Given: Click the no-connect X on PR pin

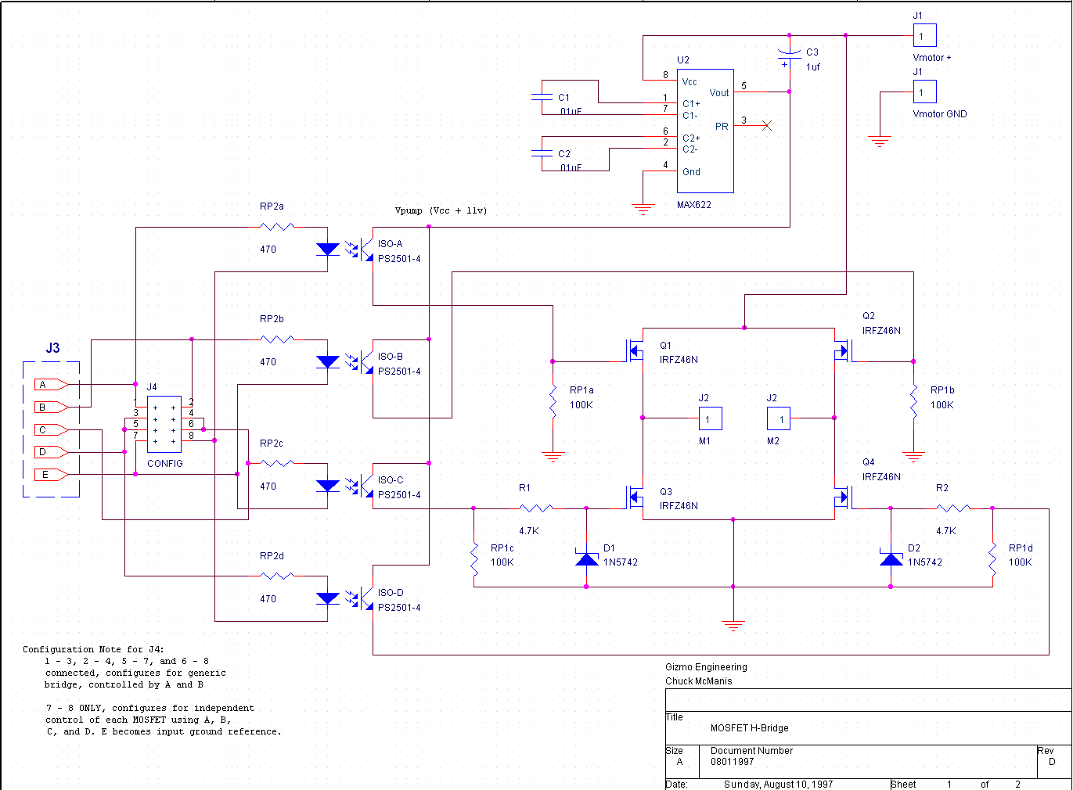Looking at the screenshot, I should coord(767,126).
